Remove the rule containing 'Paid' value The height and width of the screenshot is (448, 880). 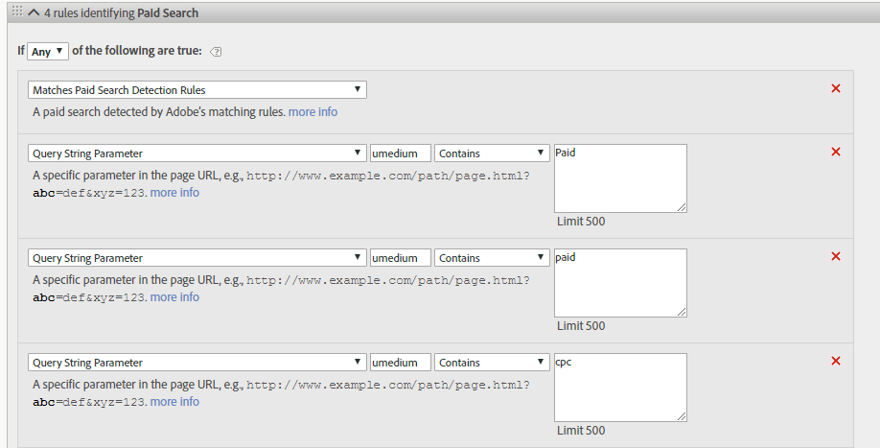835,152
